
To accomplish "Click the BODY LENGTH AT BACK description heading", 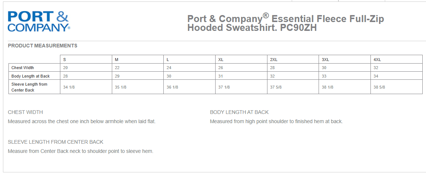I will [239, 112].
